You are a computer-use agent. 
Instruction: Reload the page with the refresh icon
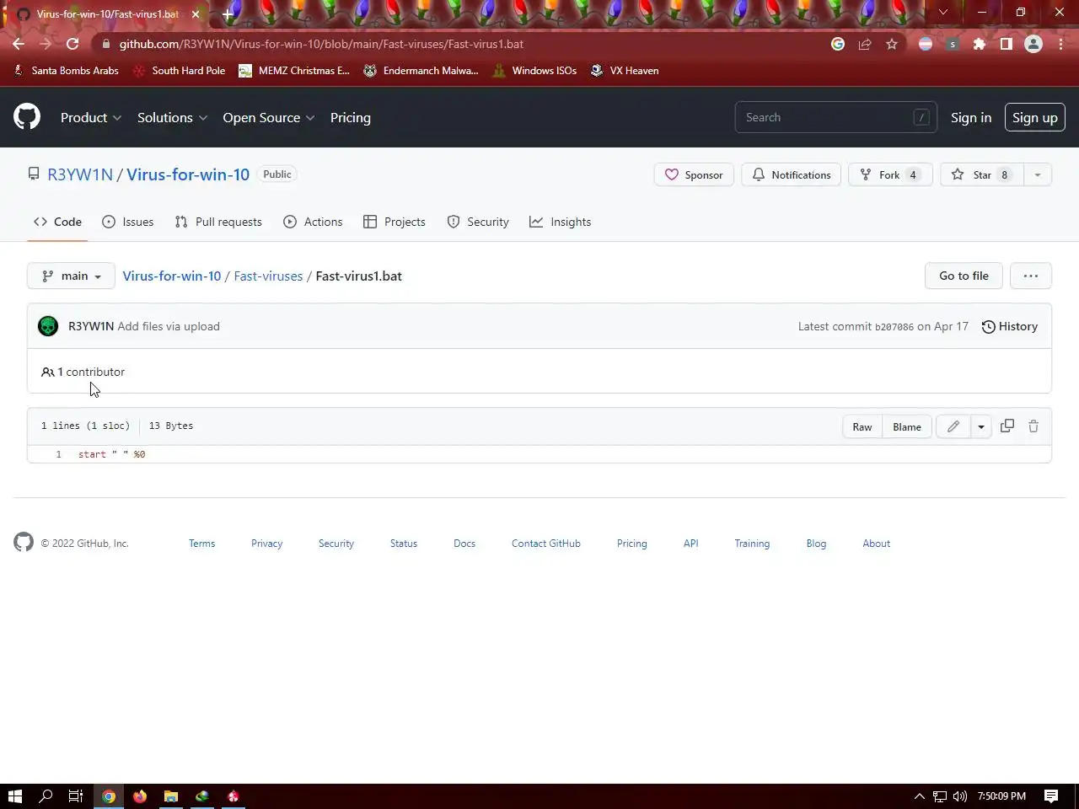pyautogui.click(x=72, y=44)
